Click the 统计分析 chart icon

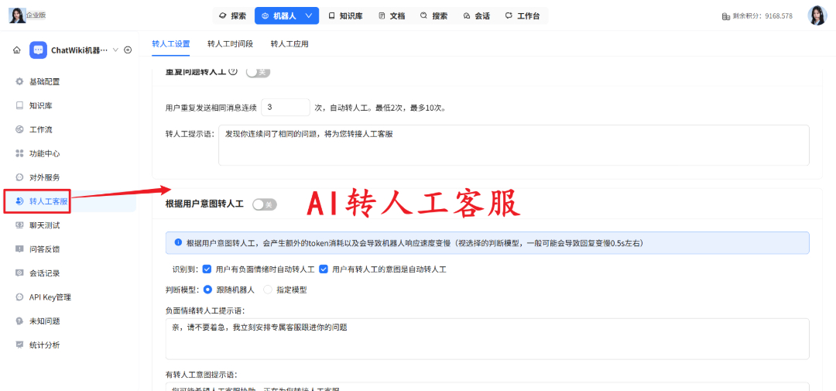coord(19,345)
